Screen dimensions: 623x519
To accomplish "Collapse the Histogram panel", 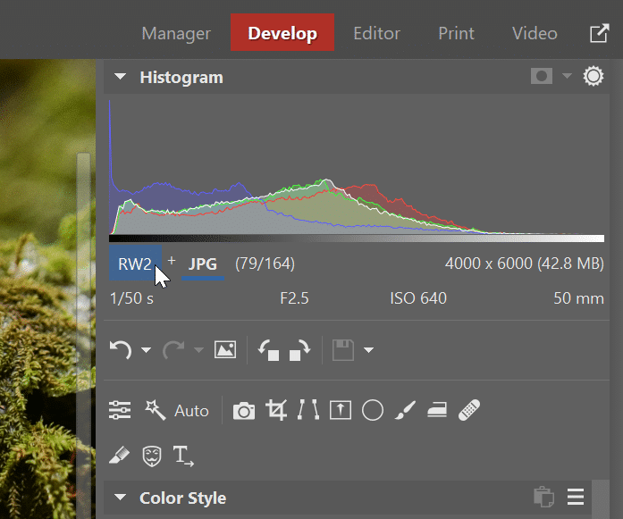I will point(120,77).
